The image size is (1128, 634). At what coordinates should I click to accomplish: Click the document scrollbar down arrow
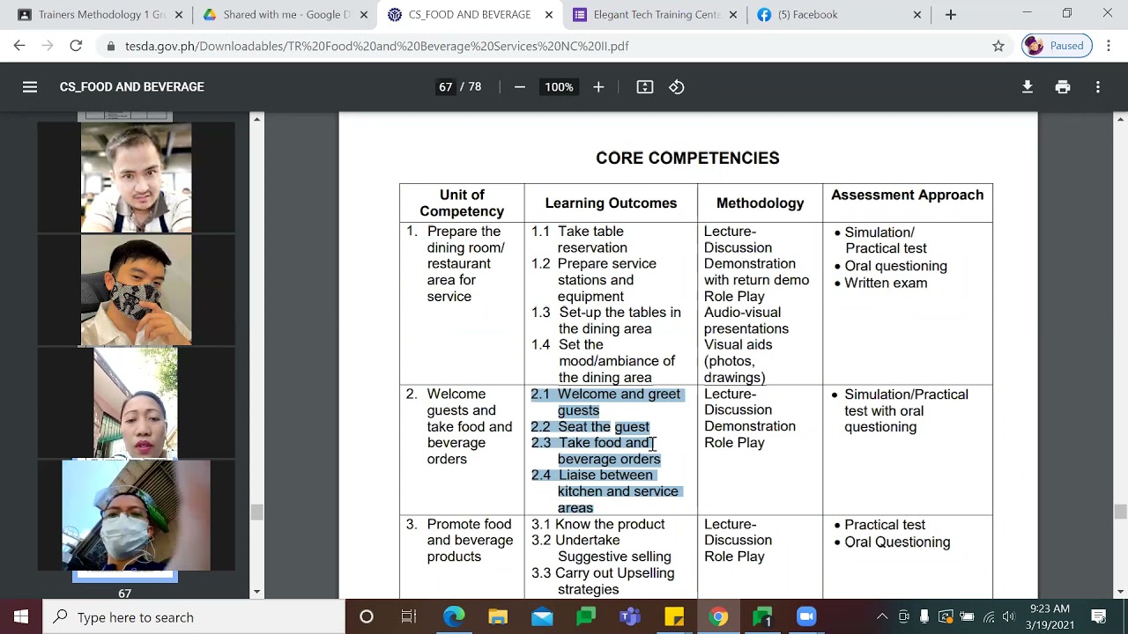coord(1121,592)
